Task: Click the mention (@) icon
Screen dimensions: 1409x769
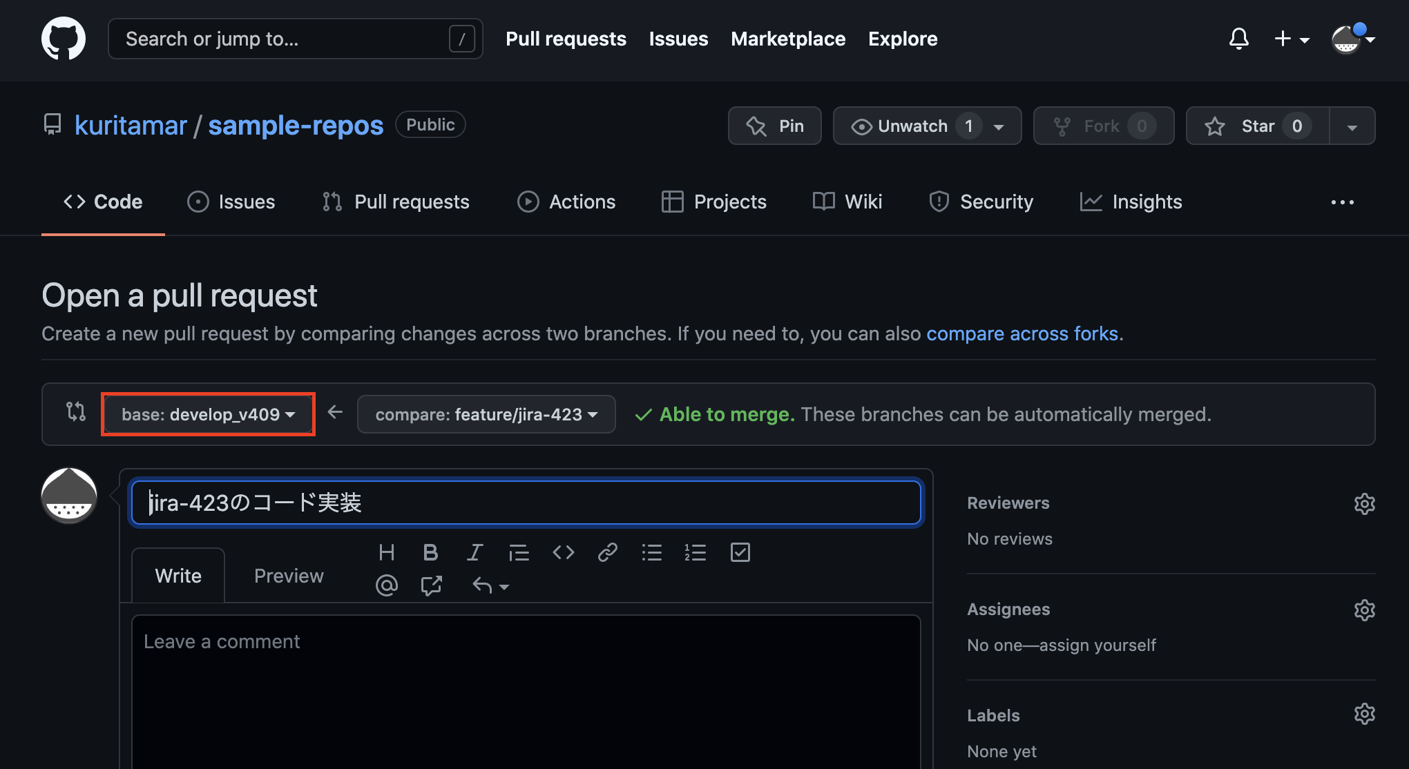Action: click(386, 585)
